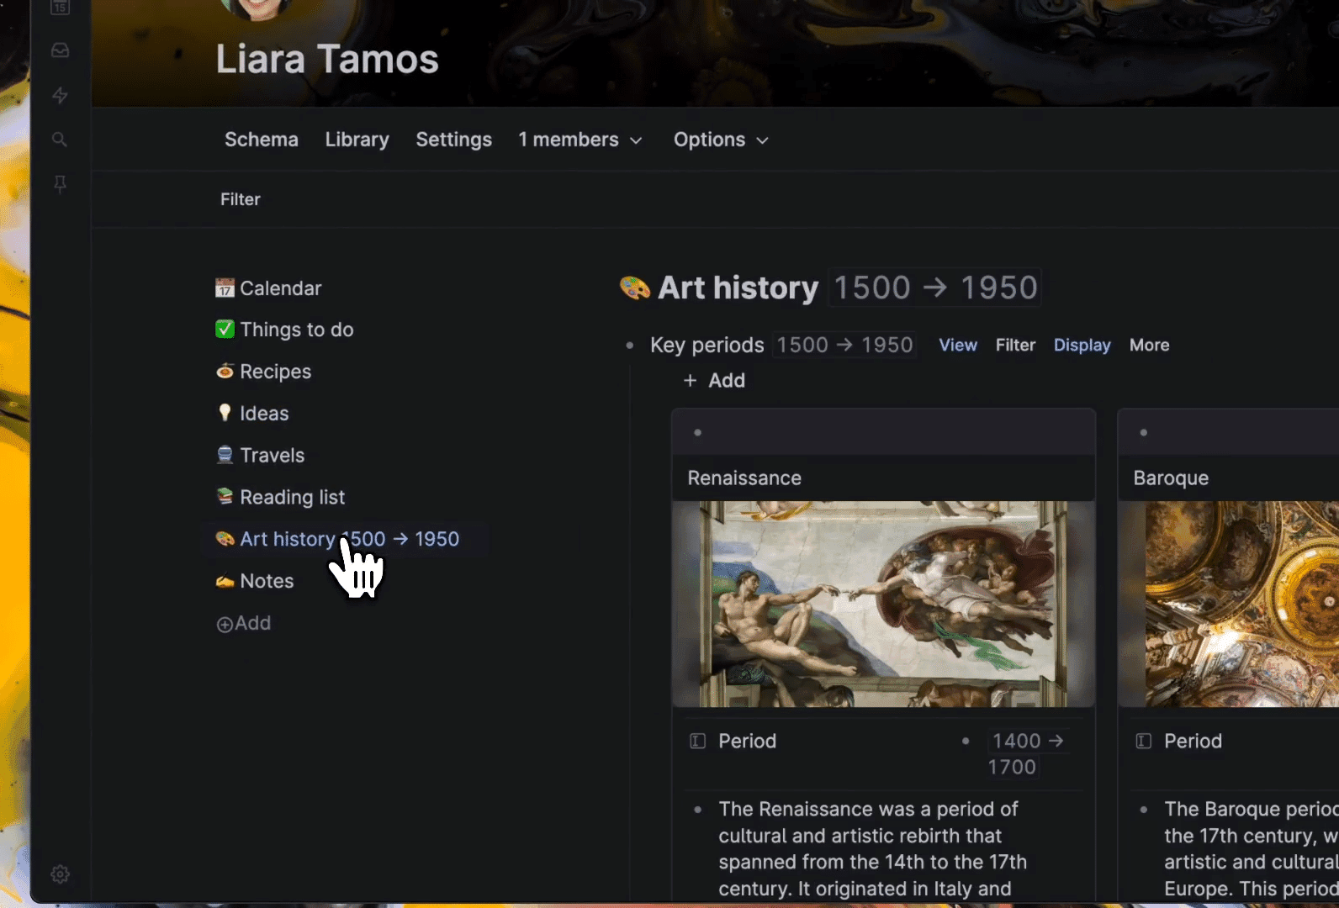Viewport: 1339px width, 908px height.
Task: Open the Schema tab
Action: pyautogui.click(x=262, y=140)
